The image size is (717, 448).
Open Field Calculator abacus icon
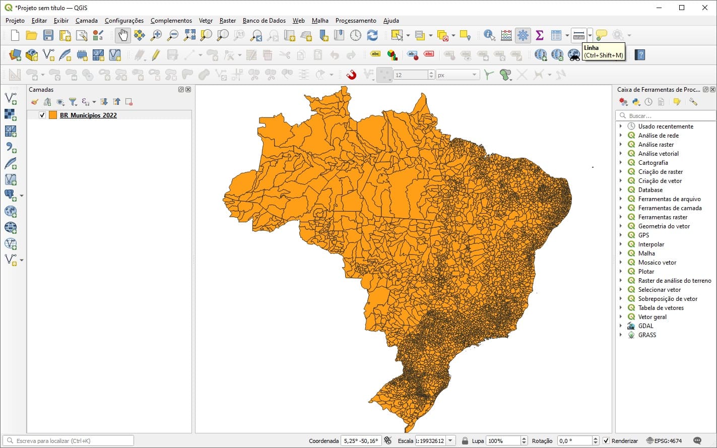point(506,35)
